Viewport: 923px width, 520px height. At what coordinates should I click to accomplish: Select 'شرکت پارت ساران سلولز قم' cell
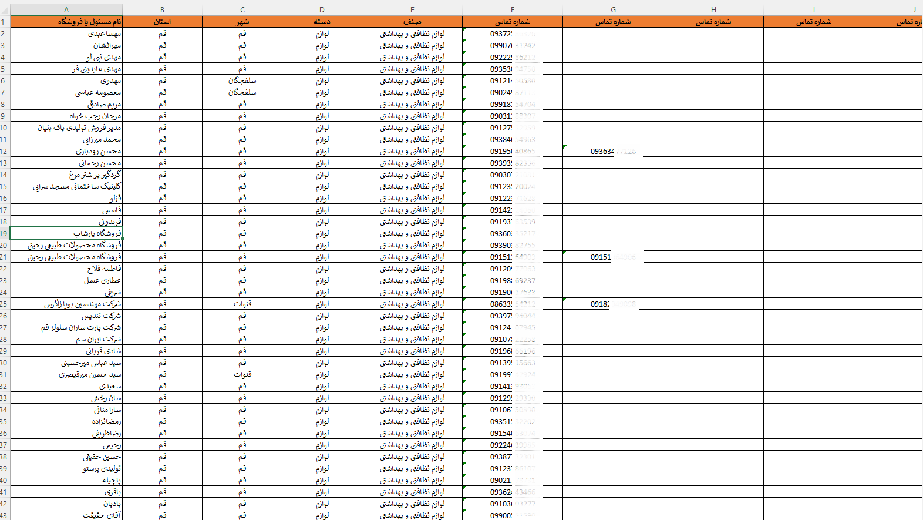(x=66, y=327)
